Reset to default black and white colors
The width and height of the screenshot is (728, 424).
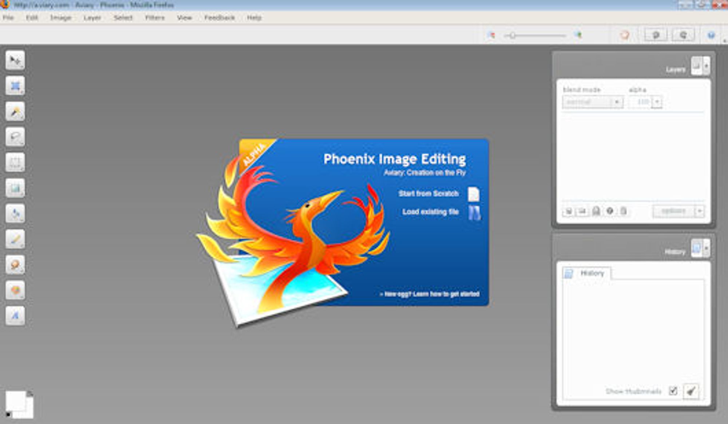8,415
